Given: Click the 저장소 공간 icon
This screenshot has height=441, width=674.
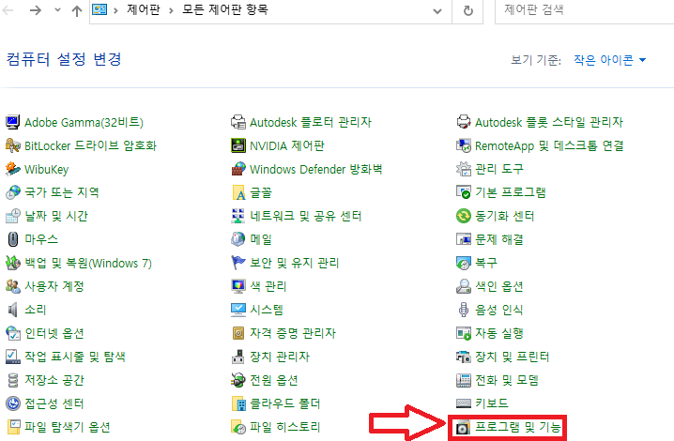Looking at the screenshot, I should [12, 380].
